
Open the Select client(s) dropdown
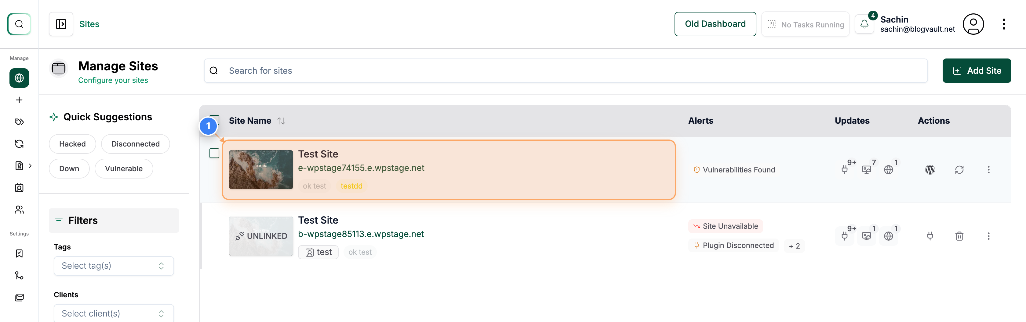114,313
